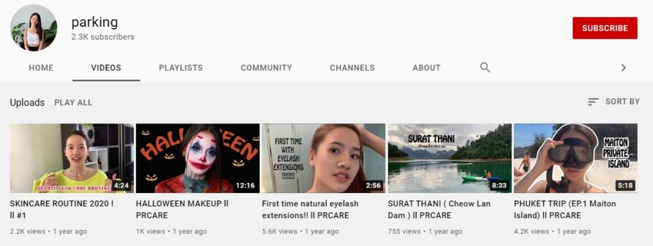
Task: Open the Playlists tab
Action: (180, 68)
